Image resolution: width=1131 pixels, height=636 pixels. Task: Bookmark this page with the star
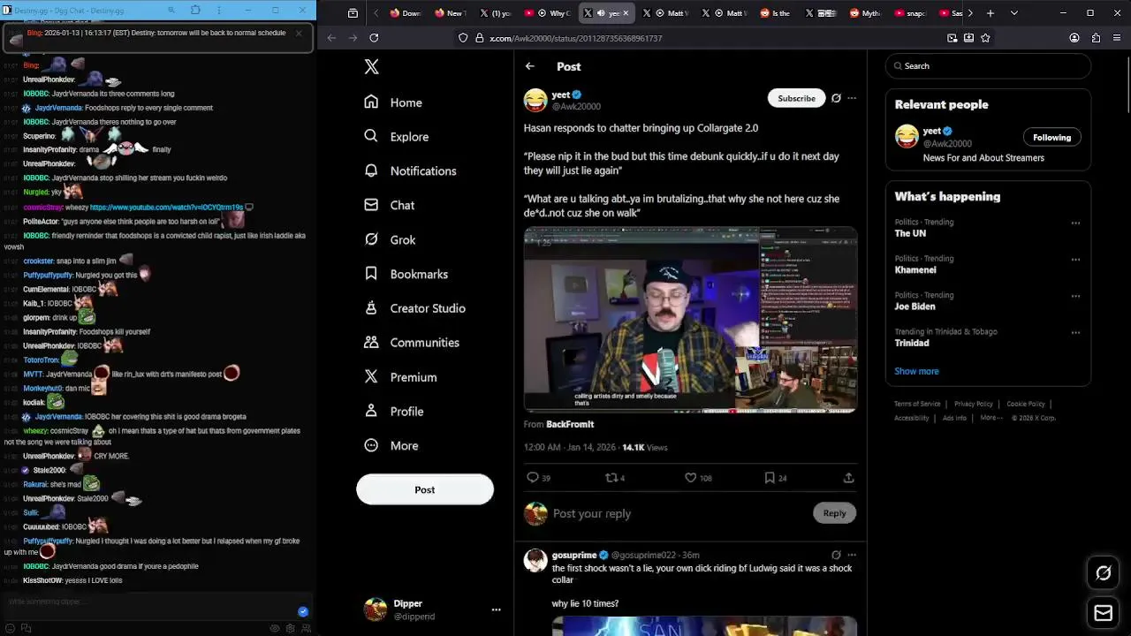pyautogui.click(x=985, y=38)
